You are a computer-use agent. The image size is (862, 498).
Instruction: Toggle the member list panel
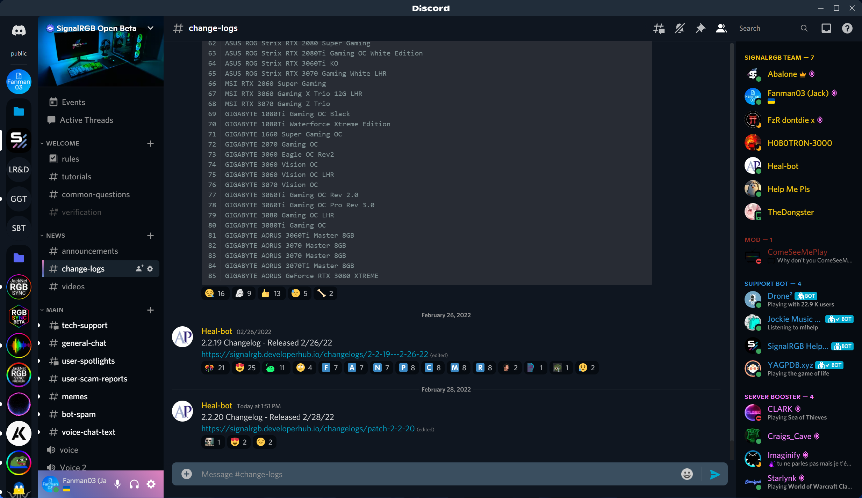(x=721, y=28)
